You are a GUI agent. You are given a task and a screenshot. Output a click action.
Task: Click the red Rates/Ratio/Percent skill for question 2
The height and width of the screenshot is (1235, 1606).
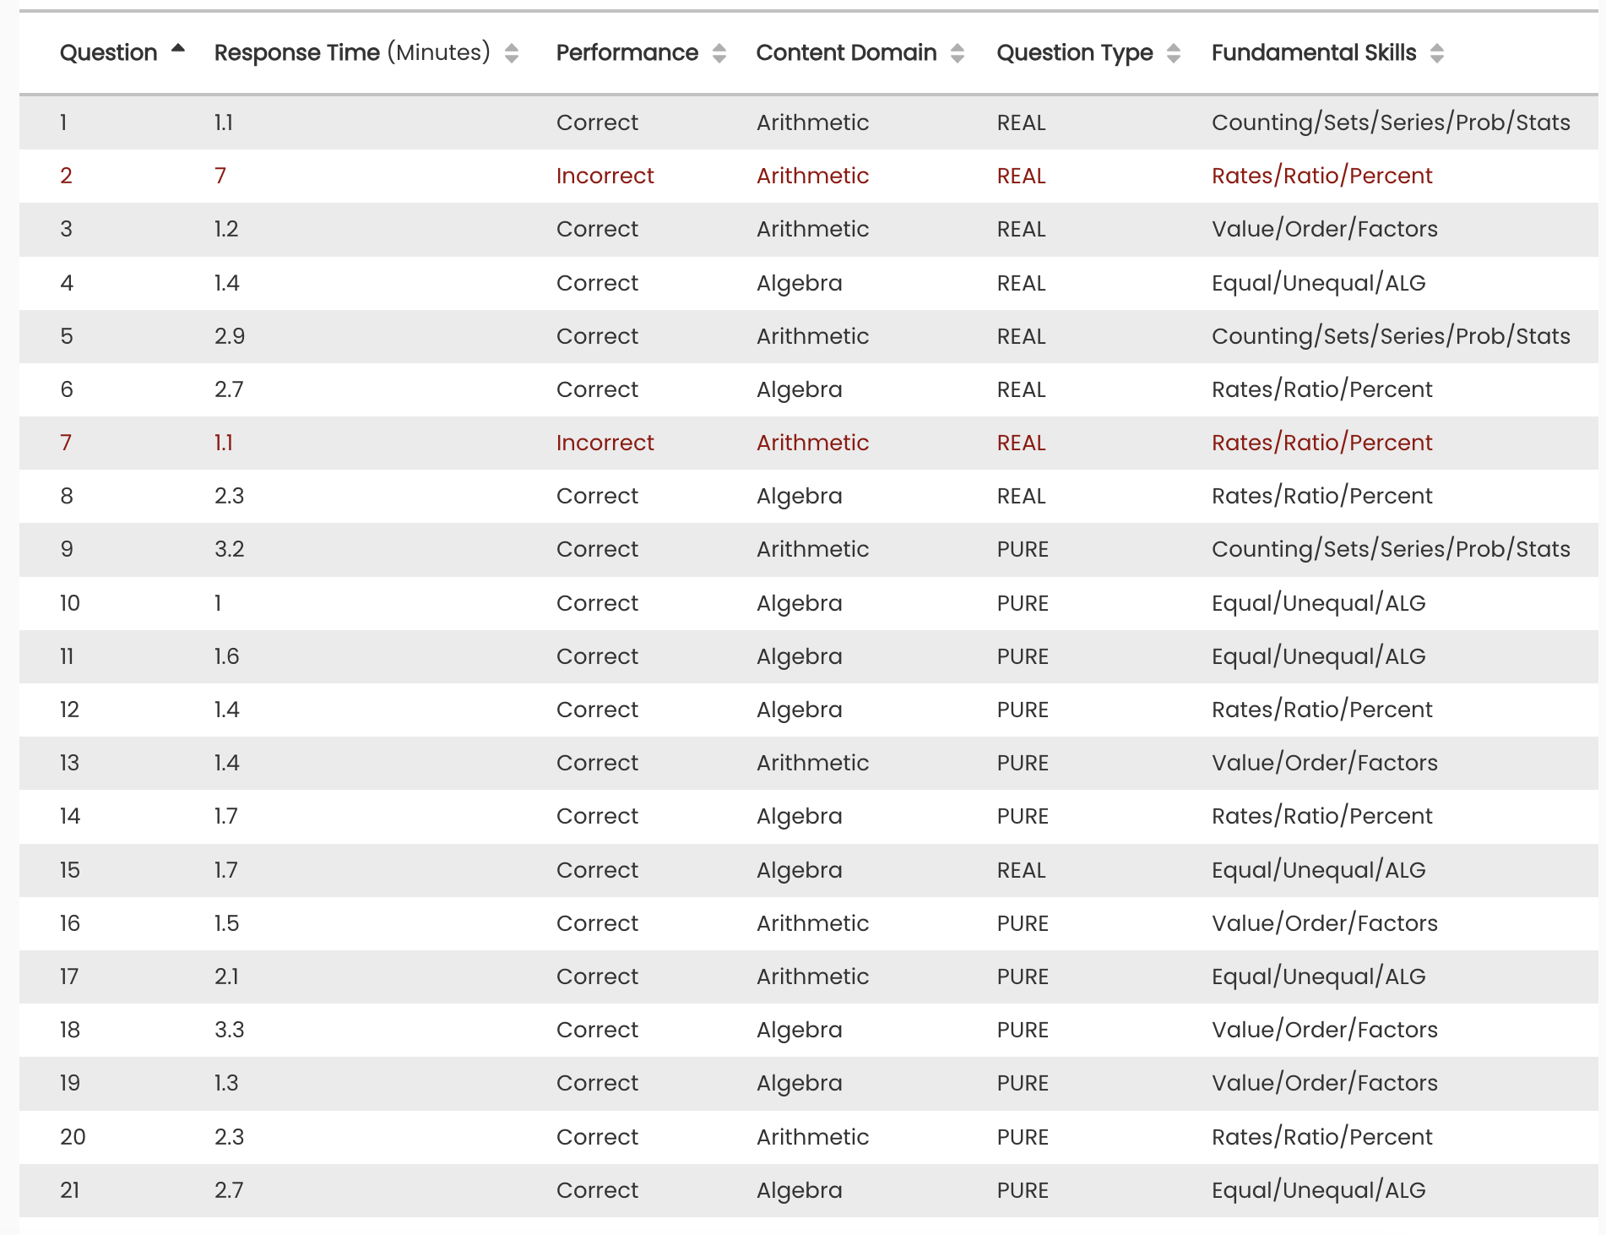[1321, 176]
